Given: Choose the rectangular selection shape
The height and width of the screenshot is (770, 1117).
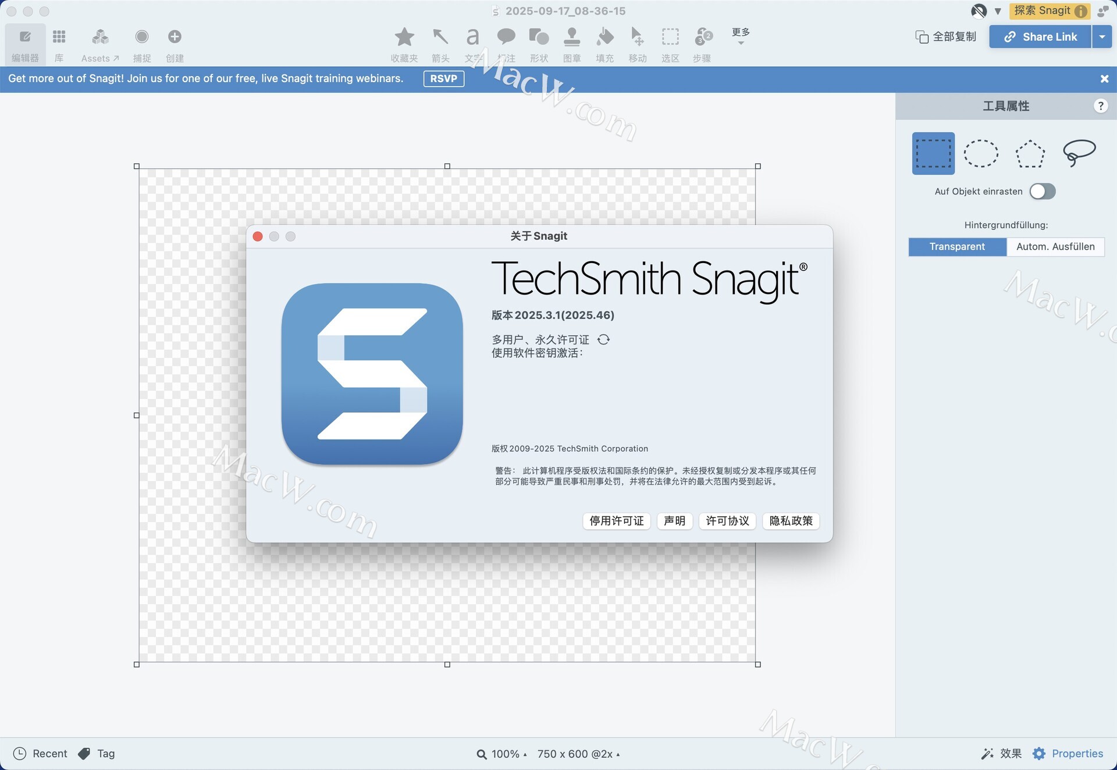Looking at the screenshot, I should (x=933, y=154).
